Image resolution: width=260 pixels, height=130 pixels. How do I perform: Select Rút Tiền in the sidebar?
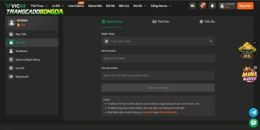click(32, 43)
